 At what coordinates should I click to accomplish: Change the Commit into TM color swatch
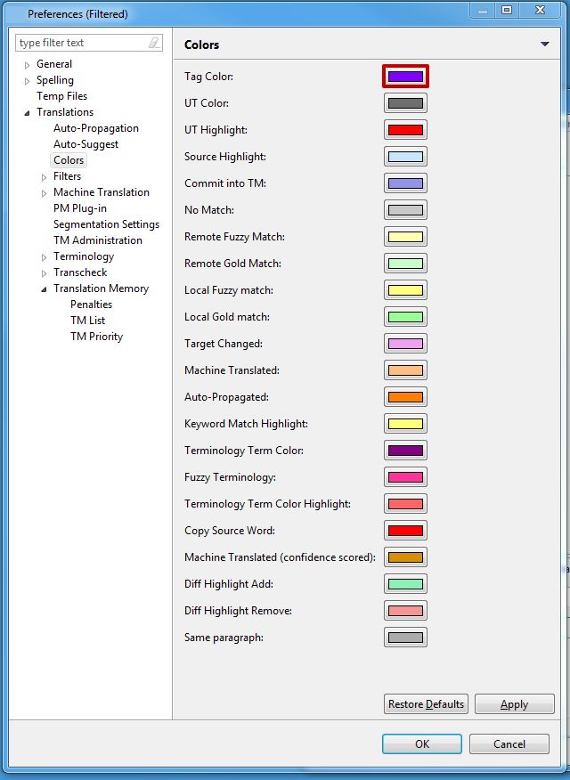pos(405,183)
